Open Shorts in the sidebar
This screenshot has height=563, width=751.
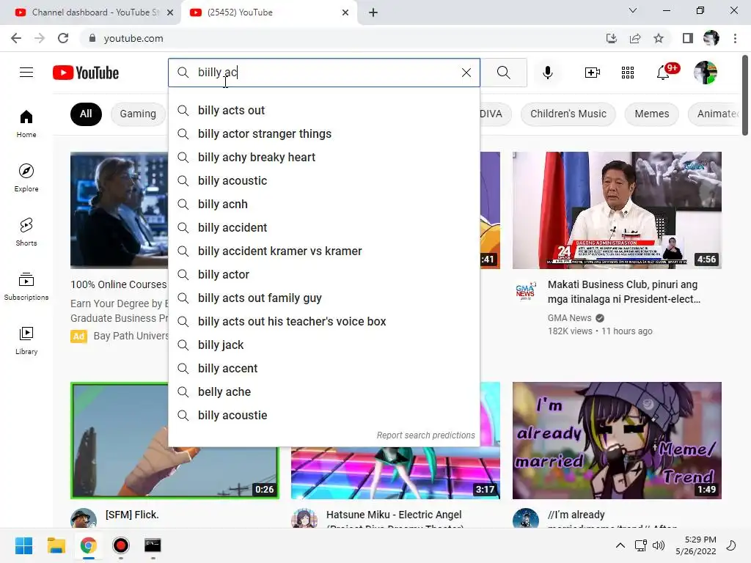(x=26, y=232)
